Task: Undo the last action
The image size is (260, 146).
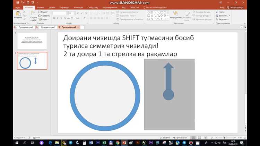Action: 22,2
